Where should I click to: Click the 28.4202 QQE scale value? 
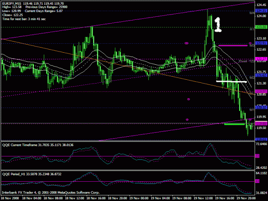(x=261, y=168)
